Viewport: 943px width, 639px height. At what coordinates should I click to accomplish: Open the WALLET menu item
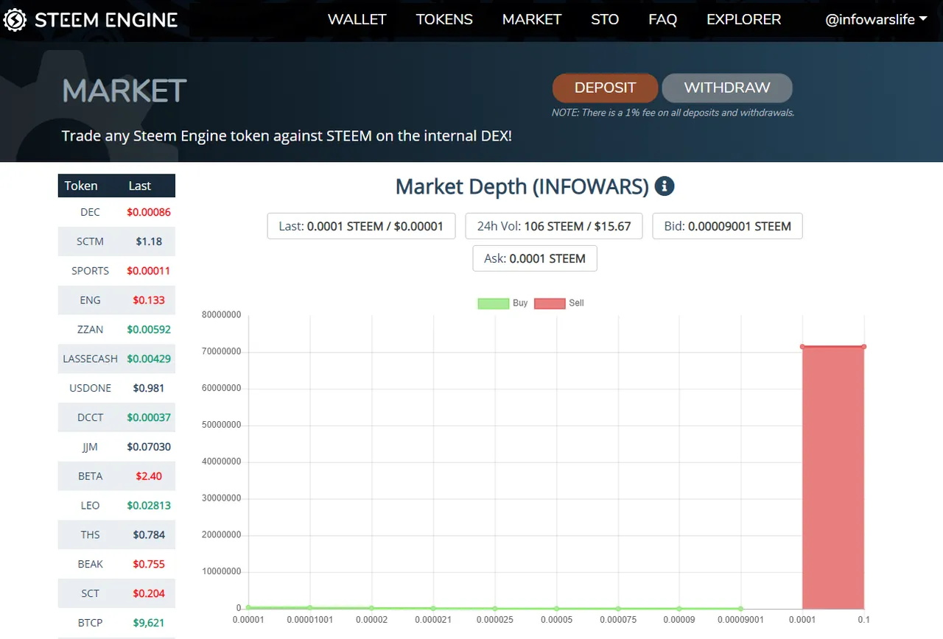[357, 20]
